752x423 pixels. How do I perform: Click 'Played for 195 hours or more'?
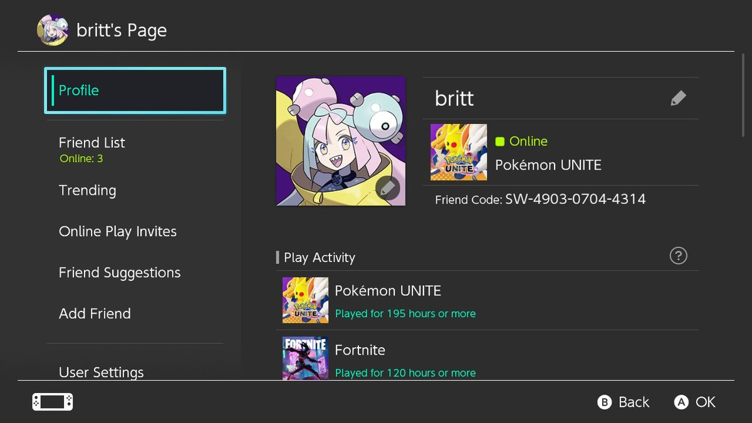pos(405,313)
